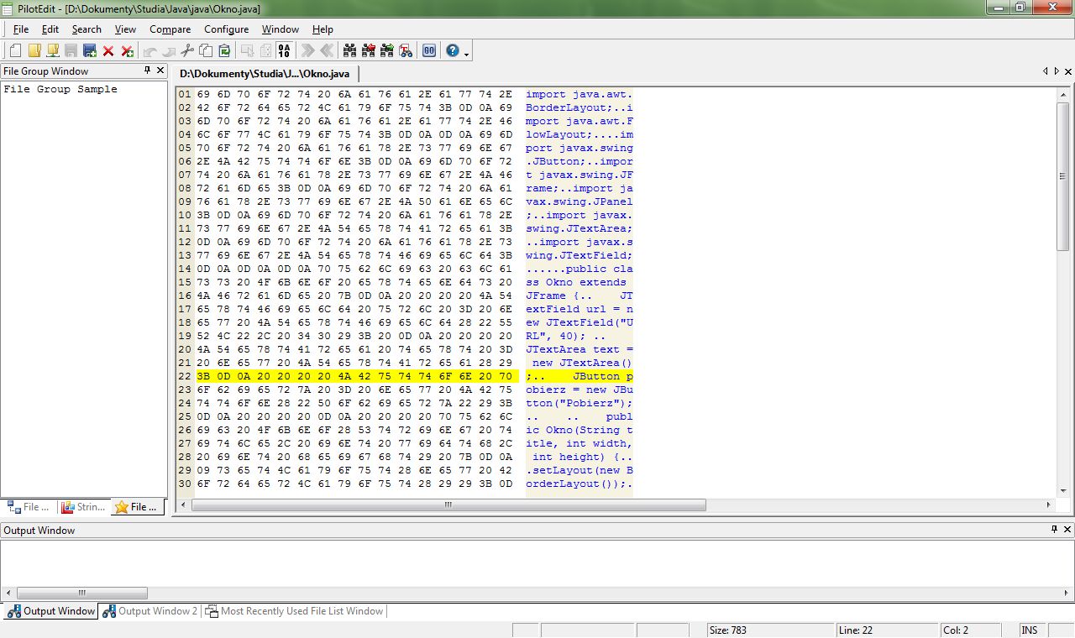Click the Open FTP file icon
Image resolution: width=1075 pixels, height=638 pixels.
pyautogui.click(x=53, y=51)
